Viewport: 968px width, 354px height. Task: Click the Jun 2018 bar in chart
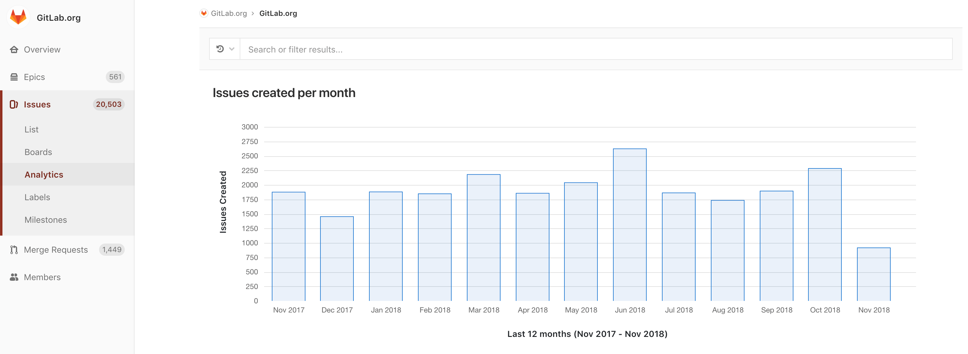(x=630, y=225)
